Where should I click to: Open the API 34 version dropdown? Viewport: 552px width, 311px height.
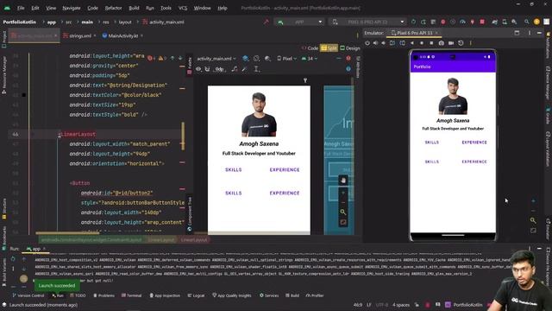pyautogui.click(x=309, y=59)
